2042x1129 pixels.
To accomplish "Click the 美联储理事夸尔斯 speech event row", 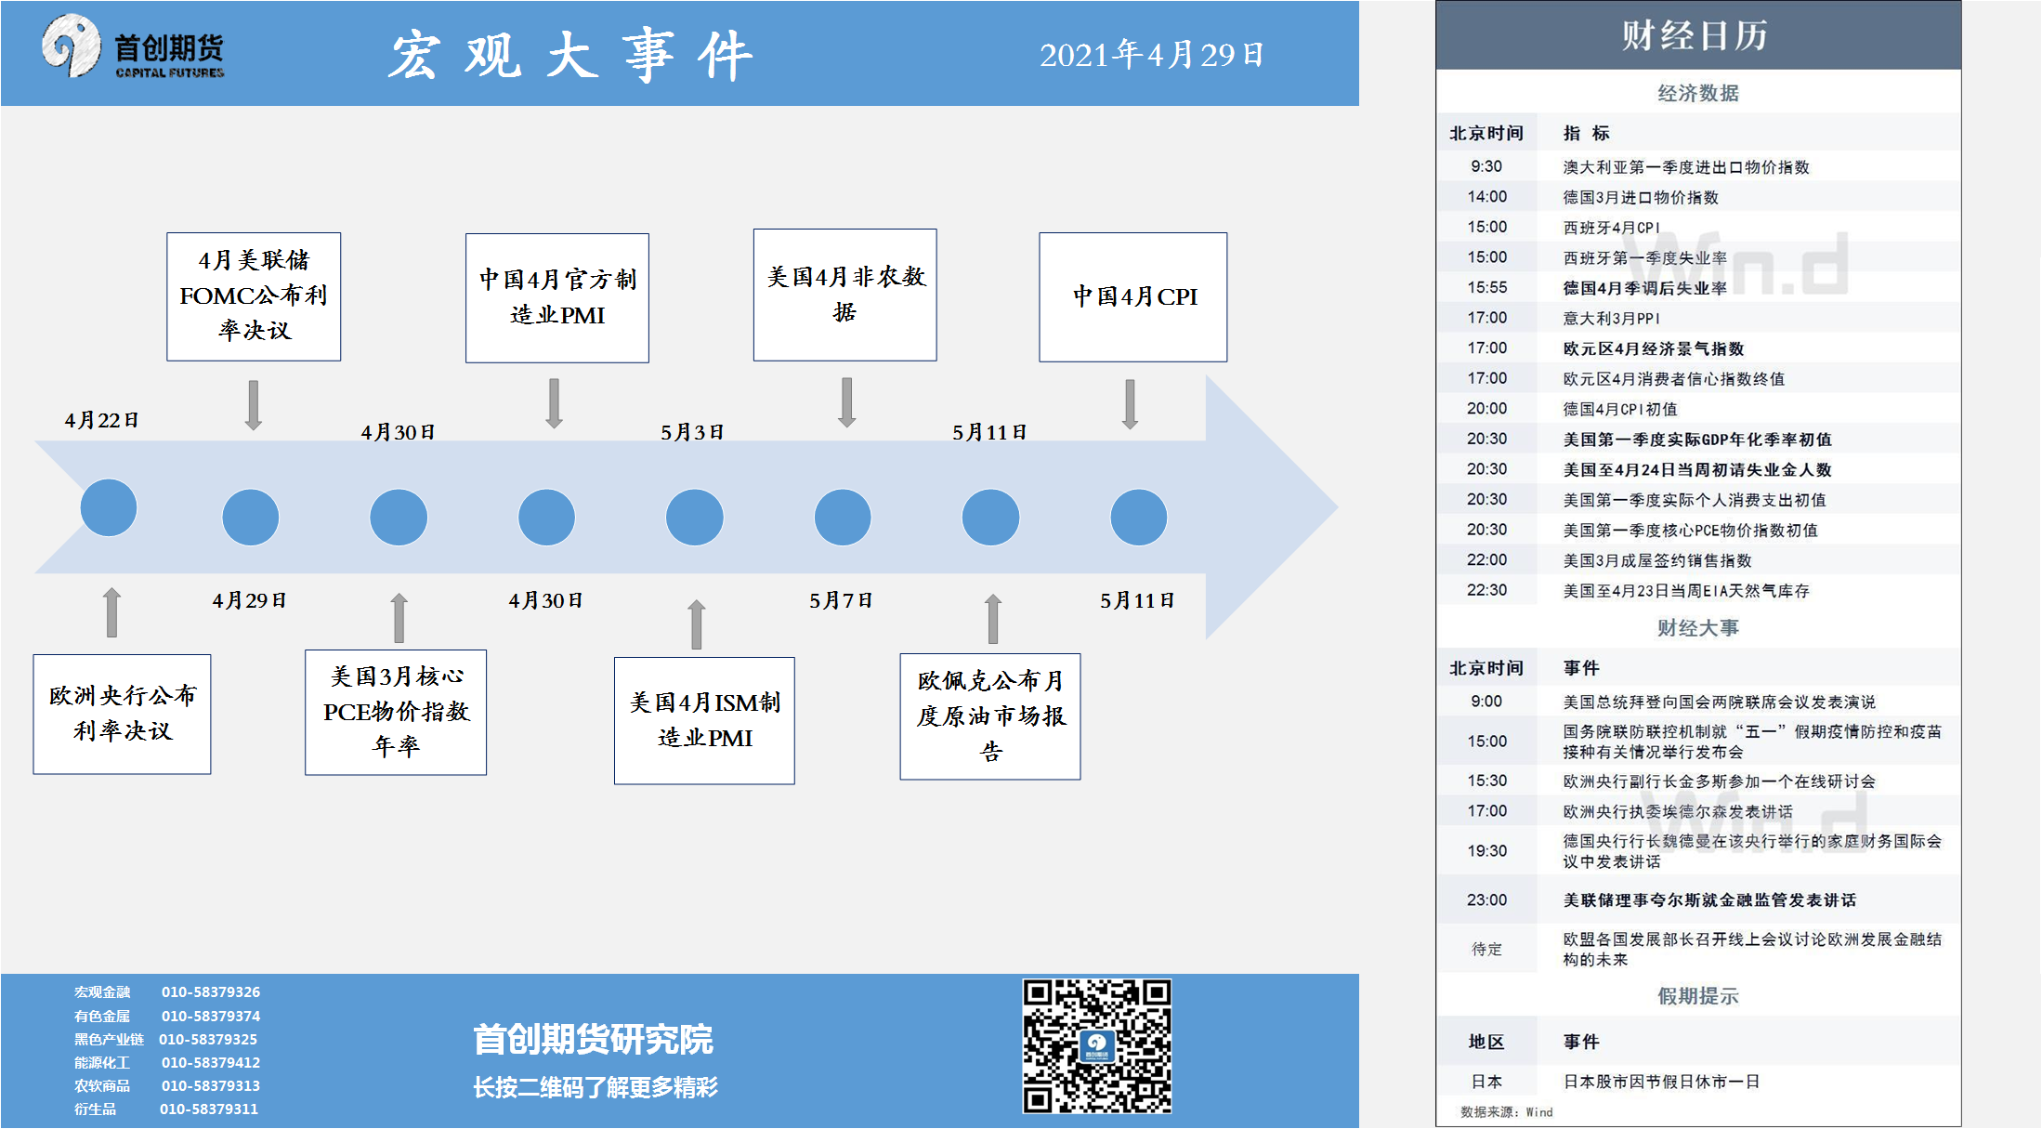I will coord(1708,899).
